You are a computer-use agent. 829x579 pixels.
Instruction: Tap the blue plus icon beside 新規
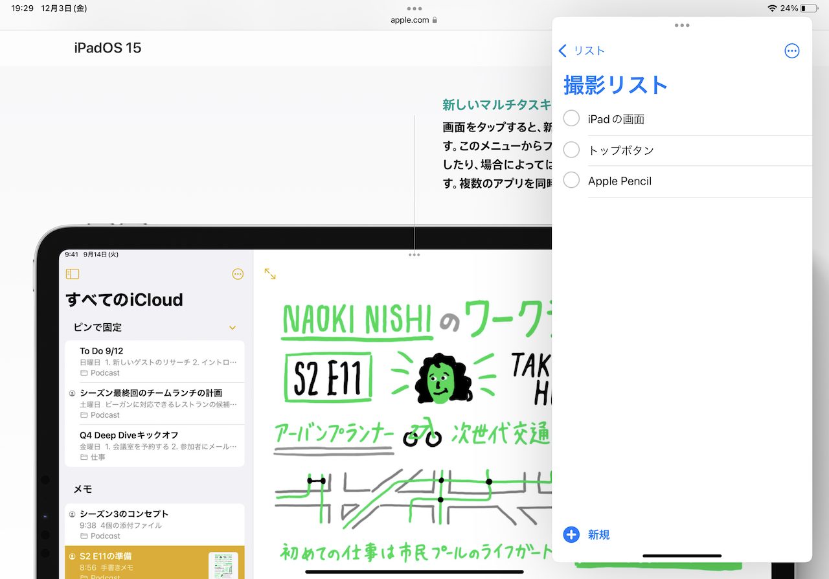[x=571, y=534]
